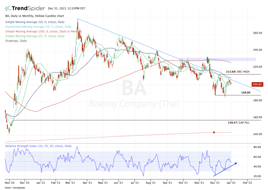Select the Simple Moving Average (50) legend entry
The height and width of the screenshot is (190, 268).
click(x=35, y=22)
